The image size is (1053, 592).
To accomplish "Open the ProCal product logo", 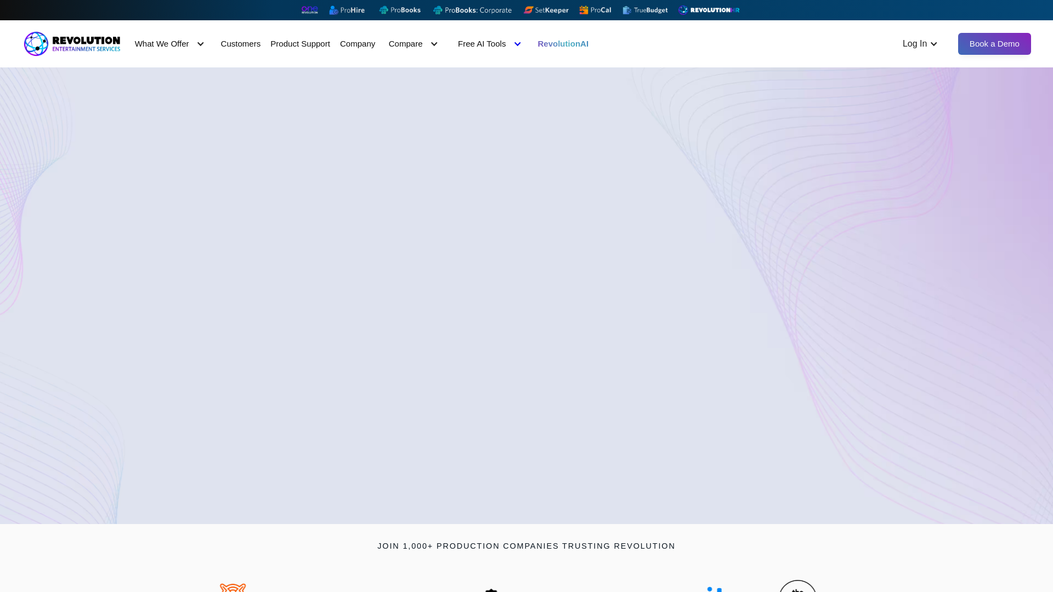I will coord(595,10).
